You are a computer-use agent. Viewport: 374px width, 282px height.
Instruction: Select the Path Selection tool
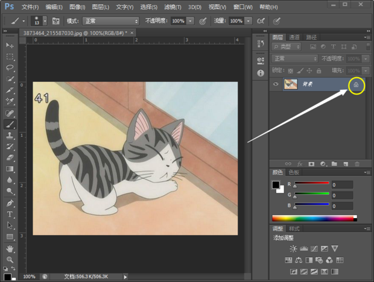(x=10, y=225)
